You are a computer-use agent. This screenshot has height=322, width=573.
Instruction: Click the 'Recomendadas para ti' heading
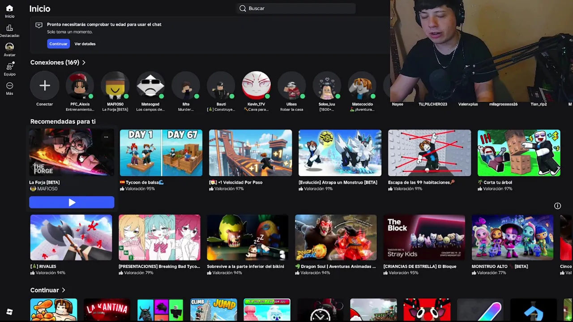pos(63,122)
